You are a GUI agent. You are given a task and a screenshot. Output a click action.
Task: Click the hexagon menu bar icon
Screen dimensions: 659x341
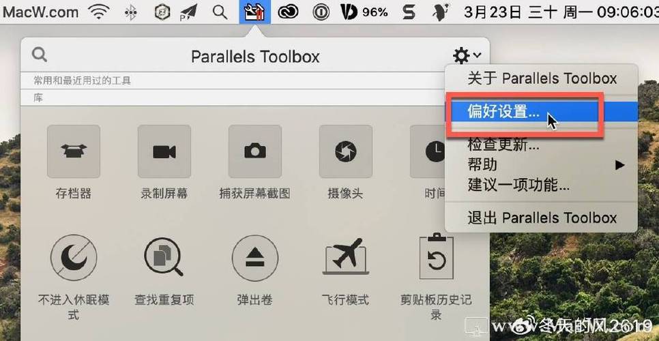point(162,12)
